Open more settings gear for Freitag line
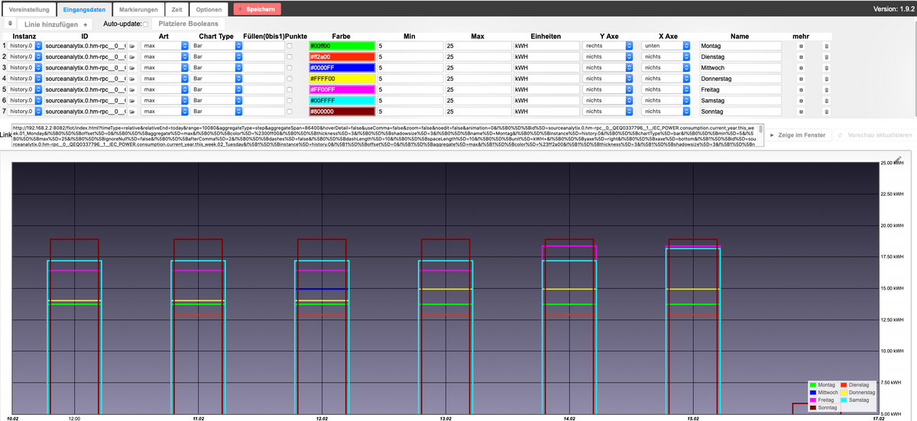The image size is (917, 421). click(x=801, y=89)
